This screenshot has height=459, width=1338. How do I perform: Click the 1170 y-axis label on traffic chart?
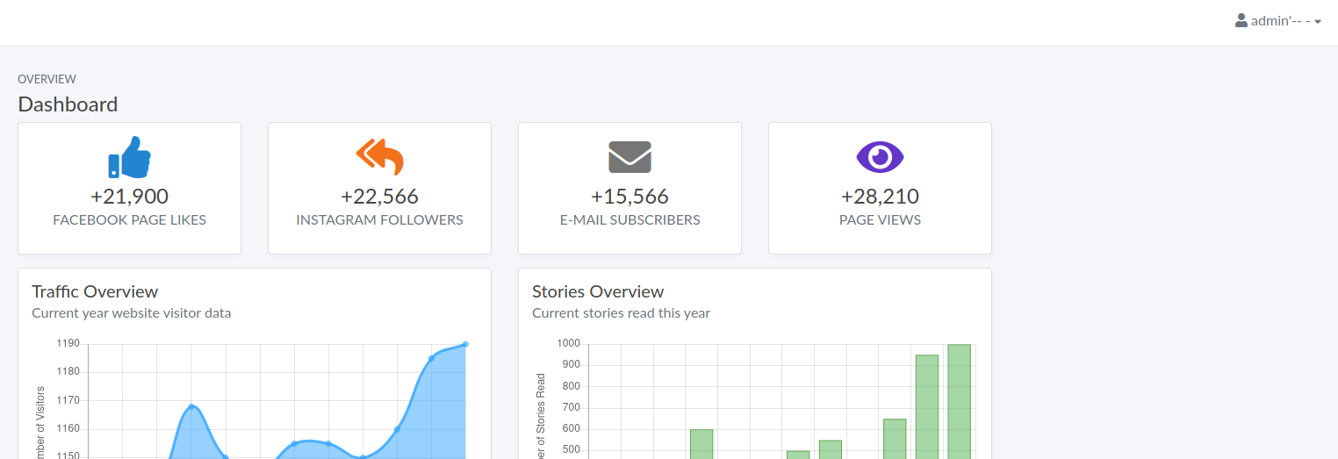pos(68,400)
